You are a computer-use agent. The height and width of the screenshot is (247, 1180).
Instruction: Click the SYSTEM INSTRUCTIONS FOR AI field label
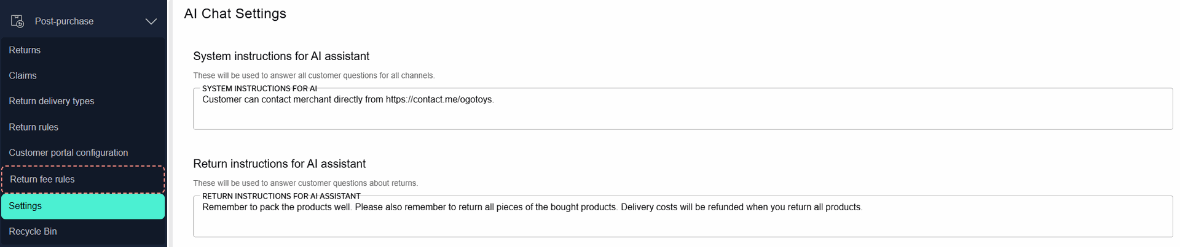[259, 88]
